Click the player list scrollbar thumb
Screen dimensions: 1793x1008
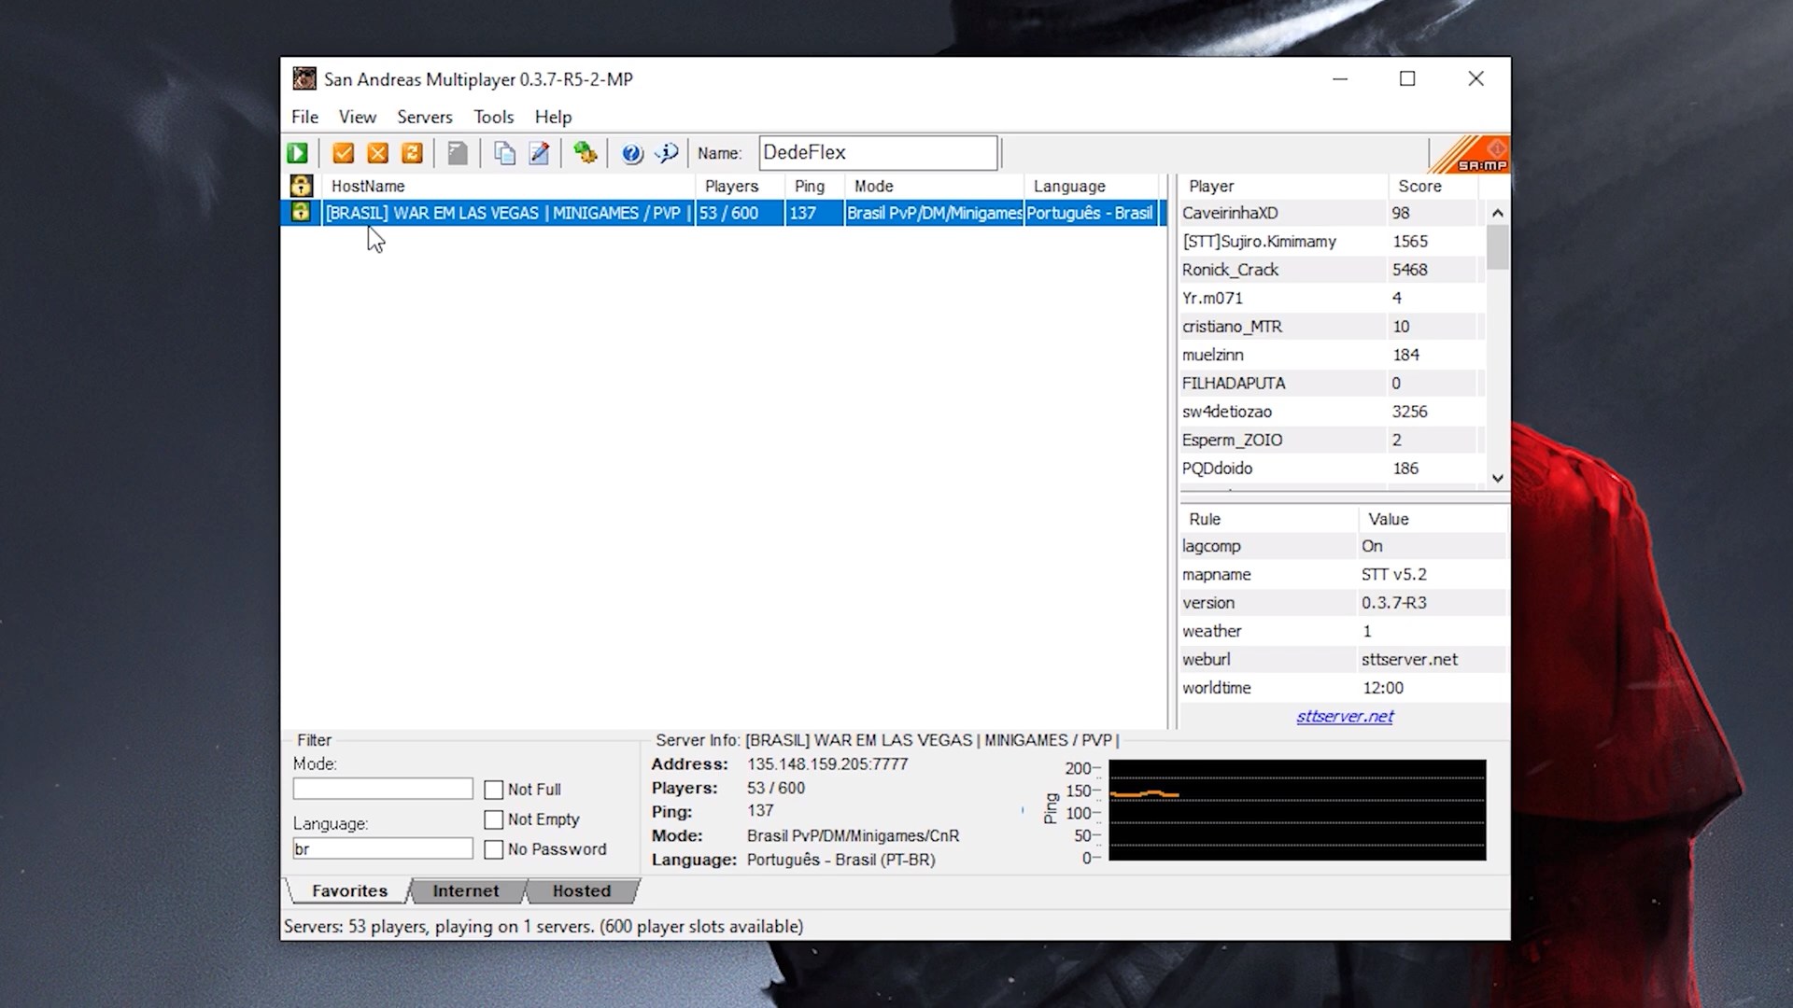(x=1498, y=247)
